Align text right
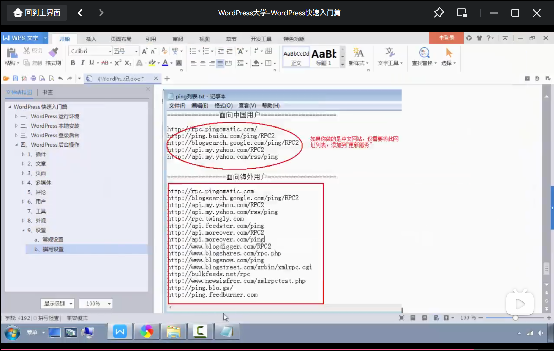 tap(211, 63)
